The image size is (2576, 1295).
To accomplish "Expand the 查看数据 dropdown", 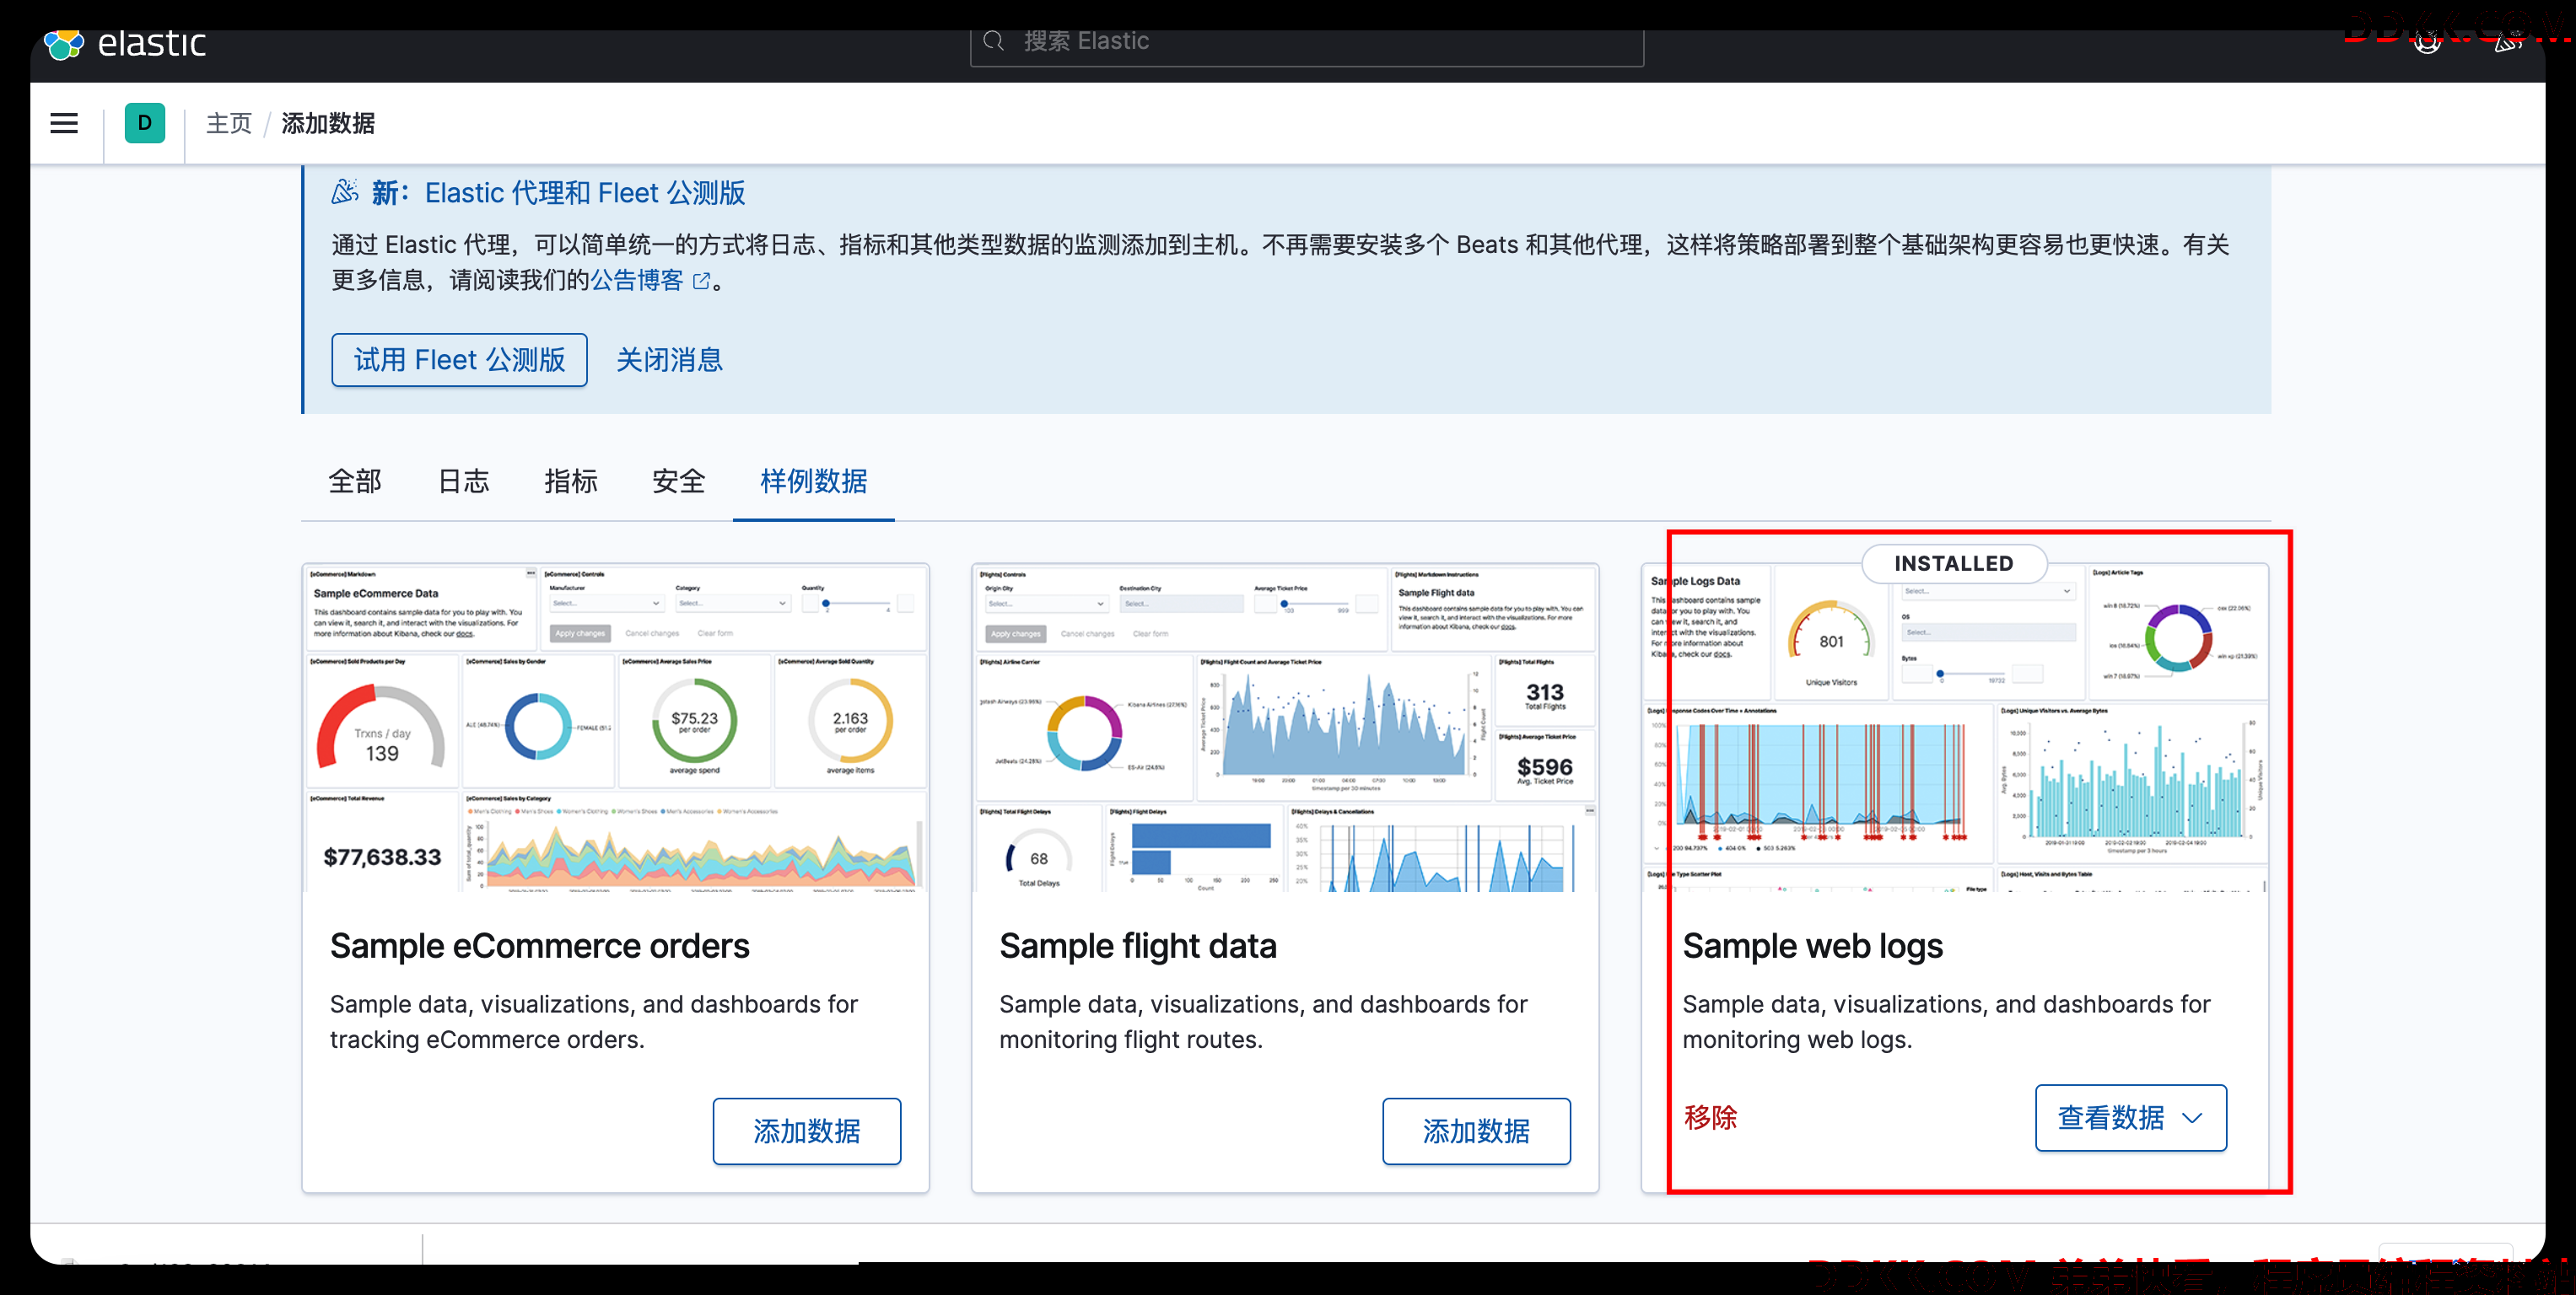I will [2131, 1117].
